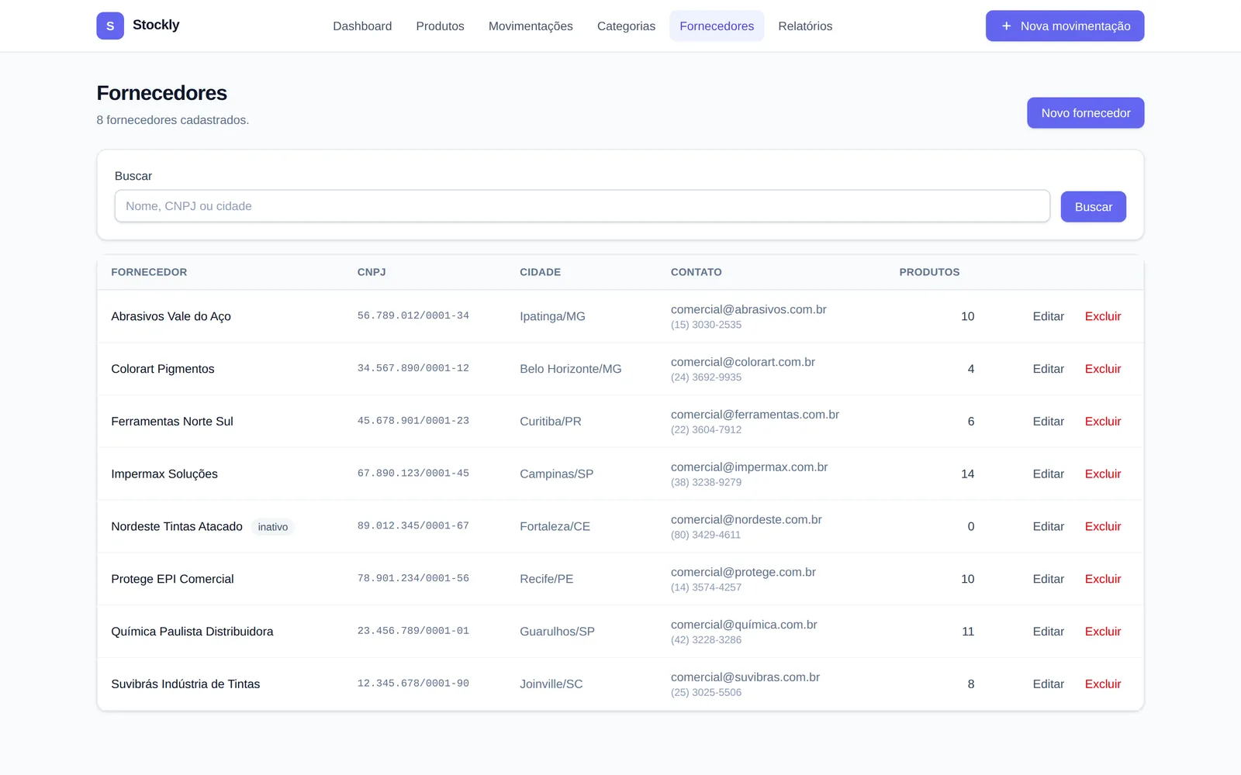Open the Dashboard tab
The height and width of the screenshot is (775, 1241).
(362, 26)
